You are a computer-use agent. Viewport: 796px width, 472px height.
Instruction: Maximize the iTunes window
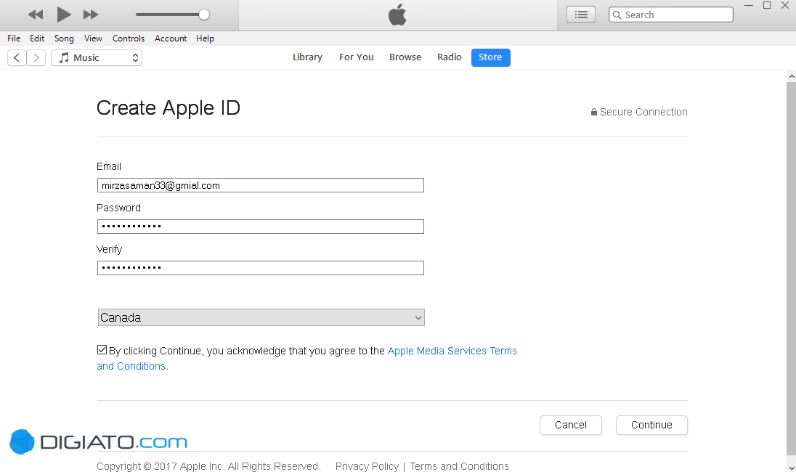767,6
